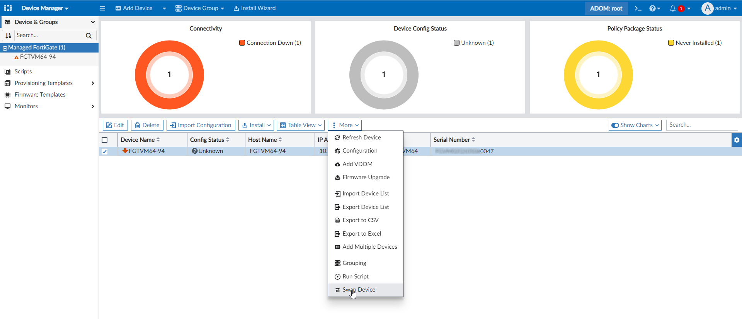The height and width of the screenshot is (319, 742).
Task: Open the notifications bell
Action: click(673, 8)
